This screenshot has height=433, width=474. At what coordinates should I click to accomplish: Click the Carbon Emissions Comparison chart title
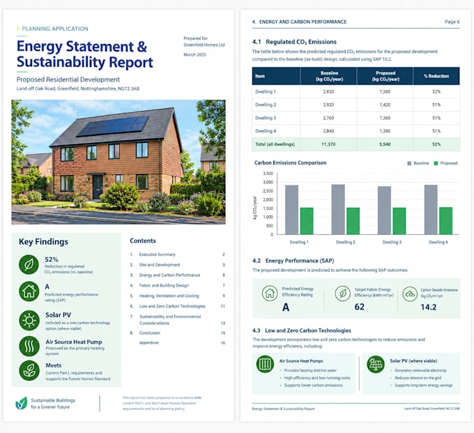click(290, 162)
